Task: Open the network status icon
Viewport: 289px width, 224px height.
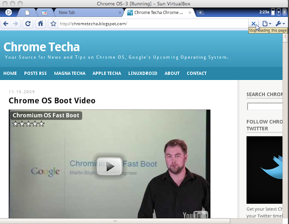Action: (x=279, y=12)
